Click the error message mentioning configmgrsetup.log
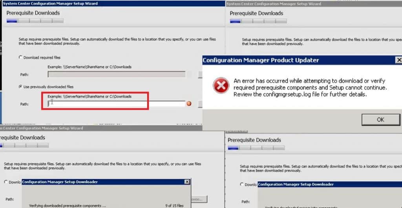The height and width of the screenshot is (208, 402). coord(310,88)
